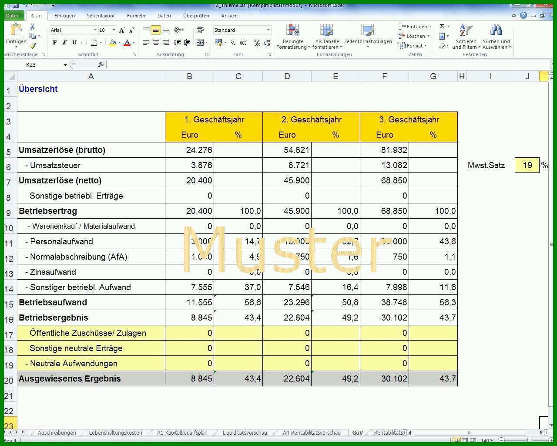The image size is (557, 446).
Task: Open Schriftart dialog launcher
Action: click(x=134, y=55)
